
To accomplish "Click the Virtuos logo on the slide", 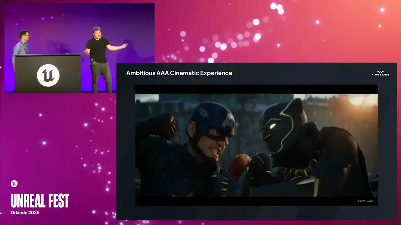I will (x=380, y=73).
